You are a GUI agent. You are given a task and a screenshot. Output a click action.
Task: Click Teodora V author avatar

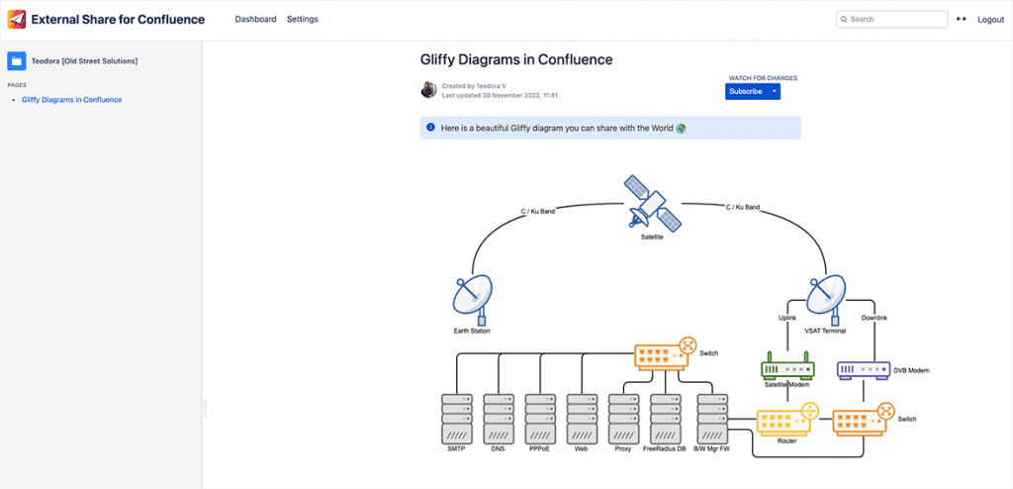[428, 90]
